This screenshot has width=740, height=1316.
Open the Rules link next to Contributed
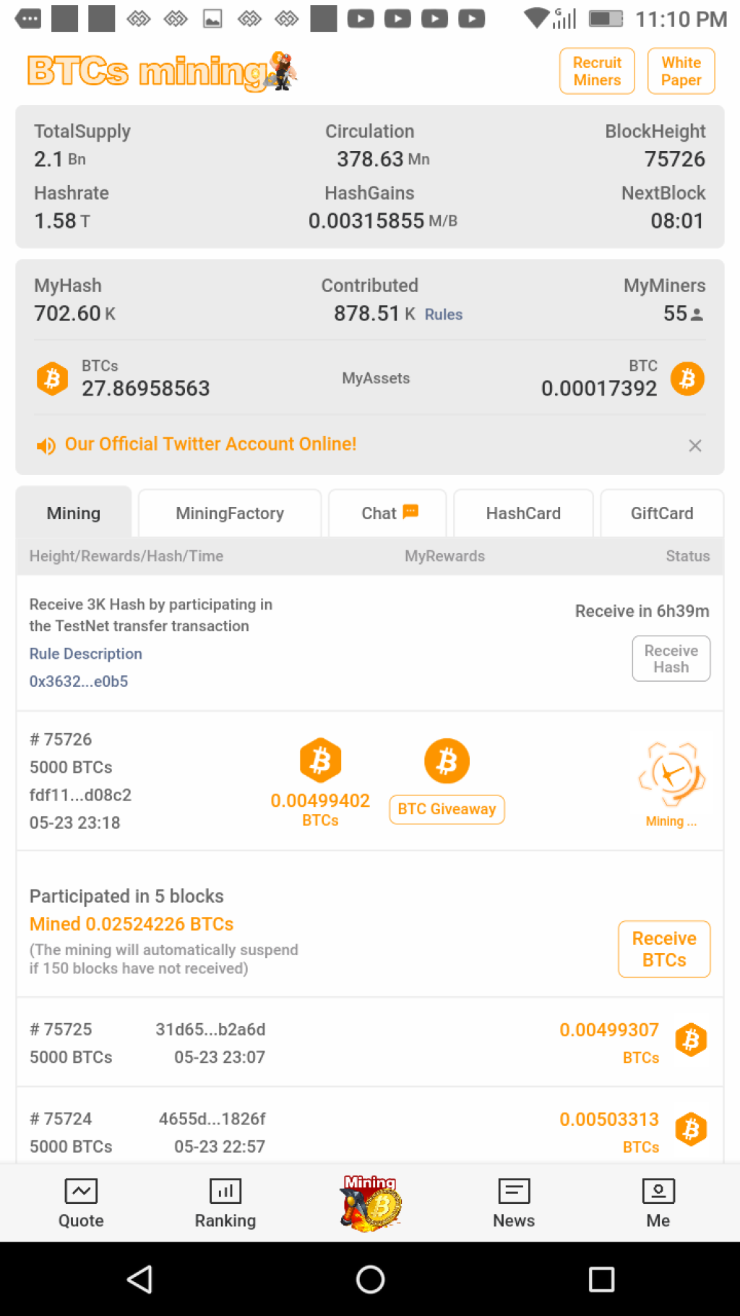444,315
